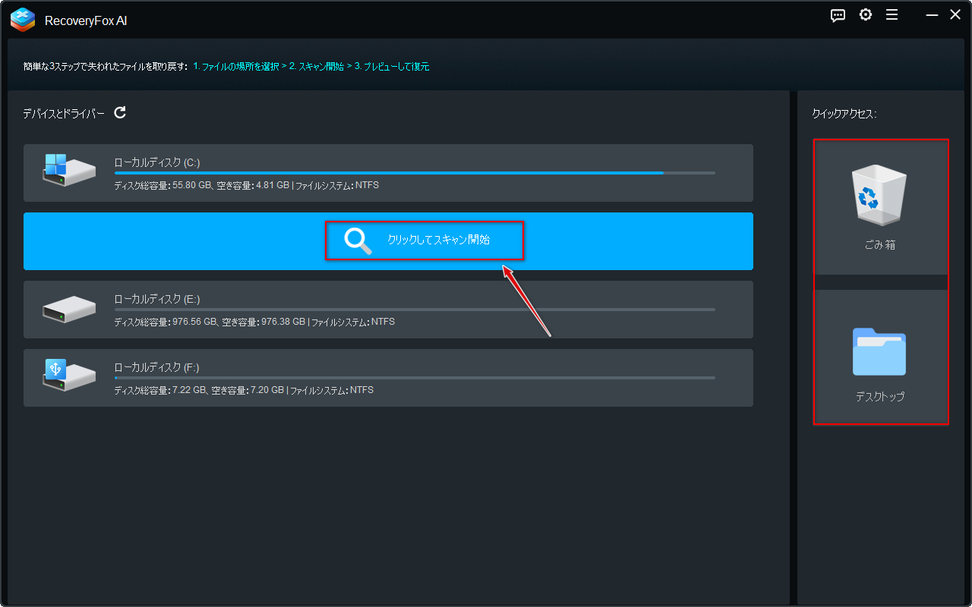Click the ローカルディスク (C:) label

coord(157,162)
